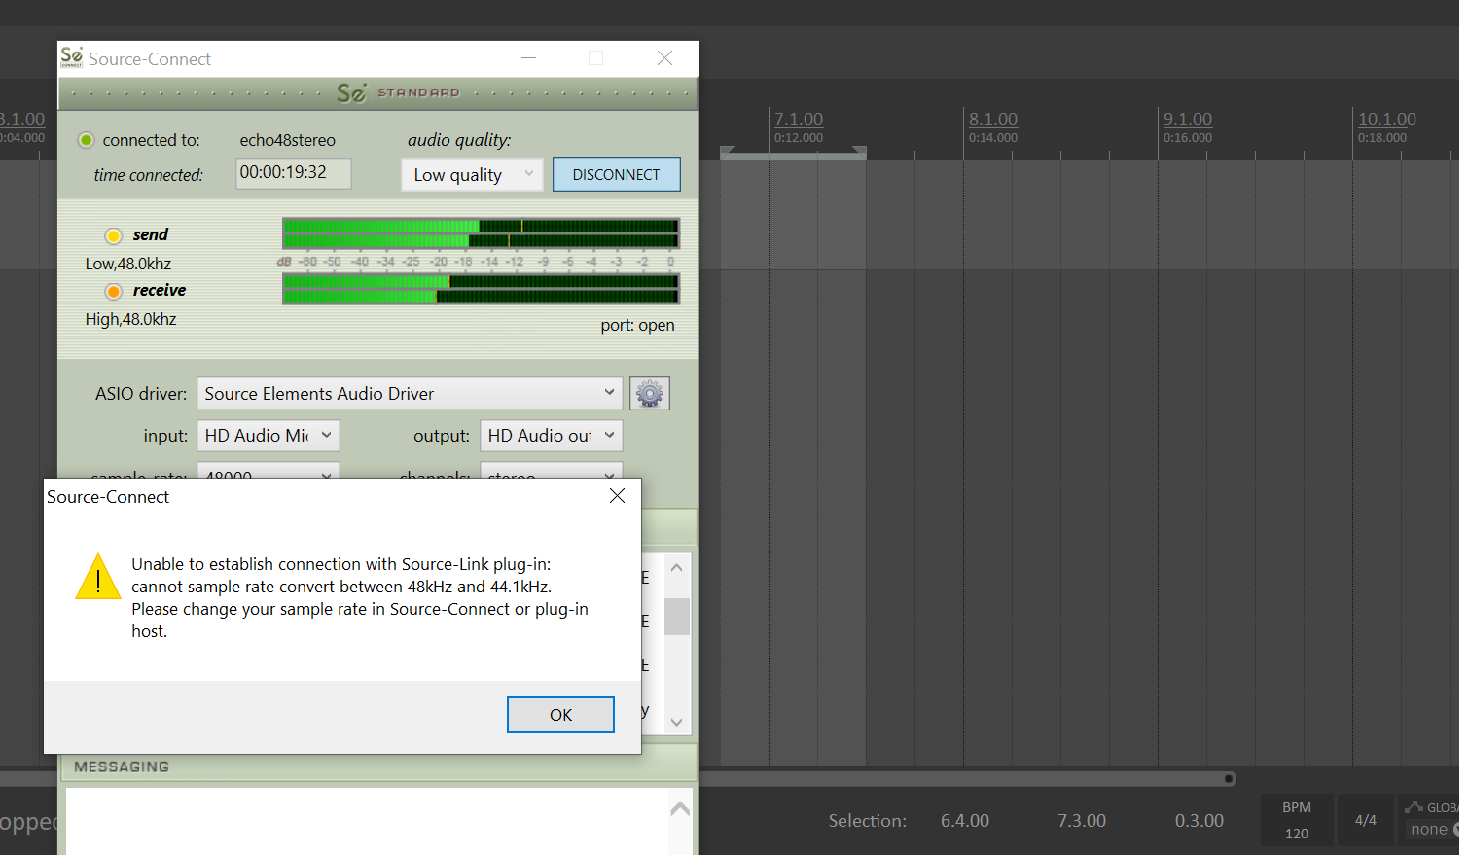Click the DISCONNECT button
This screenshot has width=1469, height=855.
(616, 175)
